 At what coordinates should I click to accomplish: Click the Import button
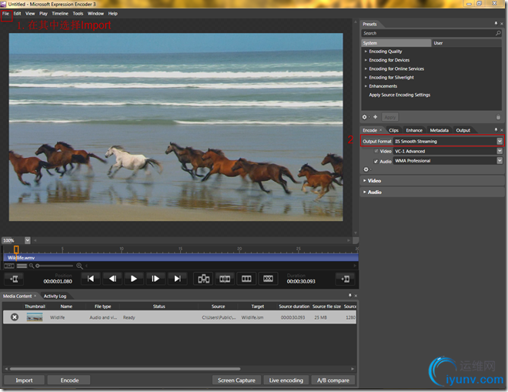pyautogui.click(x=24, y=380)
